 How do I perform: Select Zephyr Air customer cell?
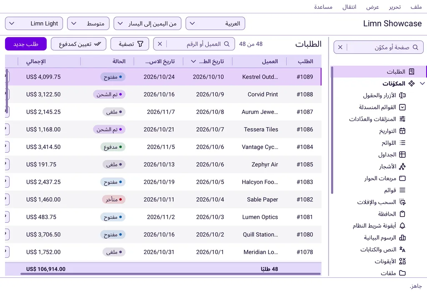[x=259, y=164]
